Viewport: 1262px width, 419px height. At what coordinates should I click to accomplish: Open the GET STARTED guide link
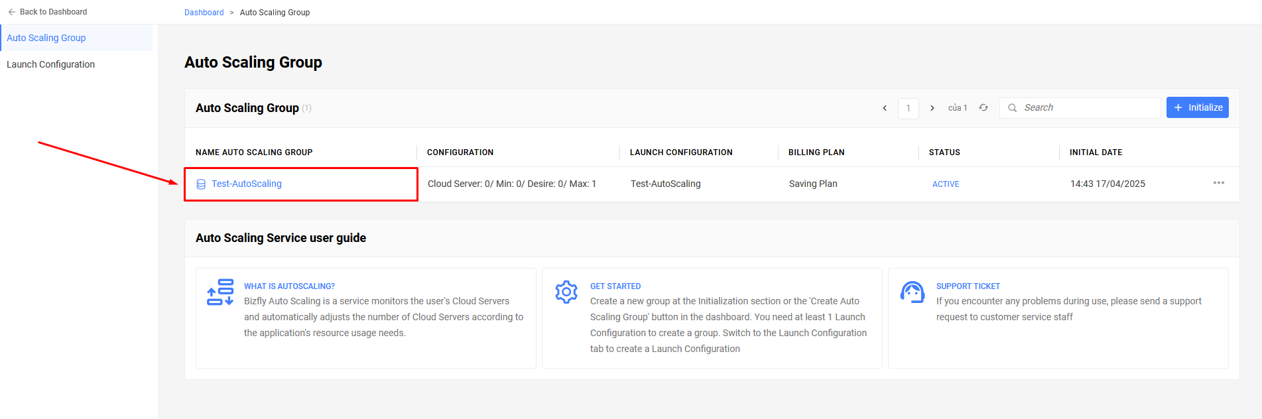click(x=615, y=286)
